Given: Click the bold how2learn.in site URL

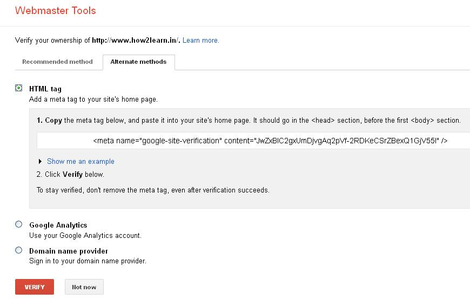Looking at the screenshot, I should point(136,40).
